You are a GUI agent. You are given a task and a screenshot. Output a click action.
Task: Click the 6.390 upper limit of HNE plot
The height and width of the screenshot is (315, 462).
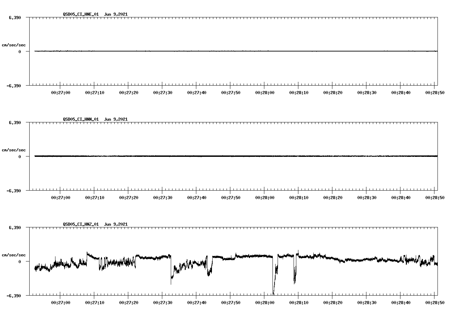click(x=15, y=17)
